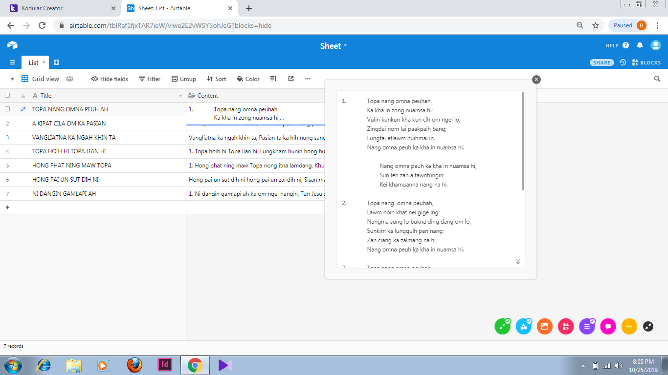
Task: Open the notifications bell icon
Action: [640, 45]
